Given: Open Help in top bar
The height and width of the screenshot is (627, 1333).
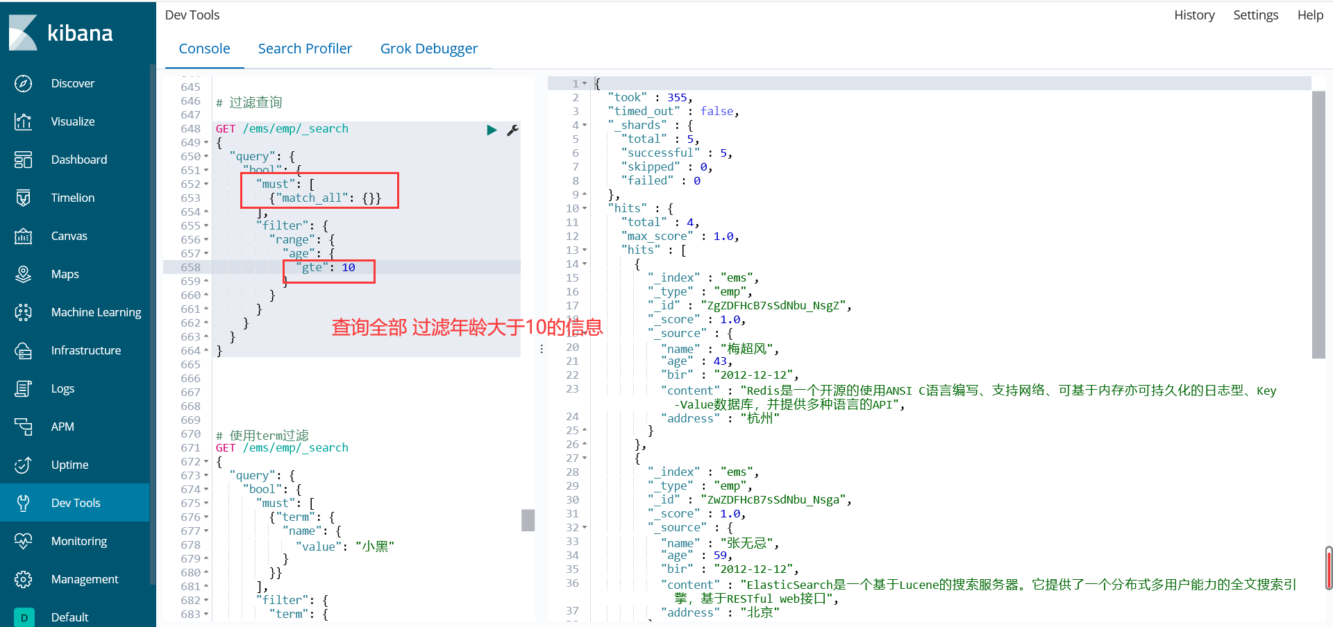Looking at the screenshot, I should [x=1310, y=15].
